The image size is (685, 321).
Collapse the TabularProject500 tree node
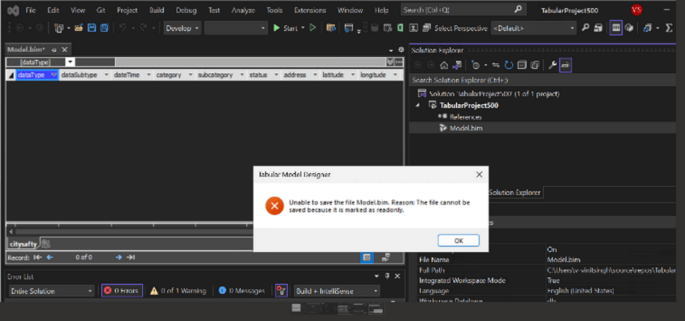419,105
